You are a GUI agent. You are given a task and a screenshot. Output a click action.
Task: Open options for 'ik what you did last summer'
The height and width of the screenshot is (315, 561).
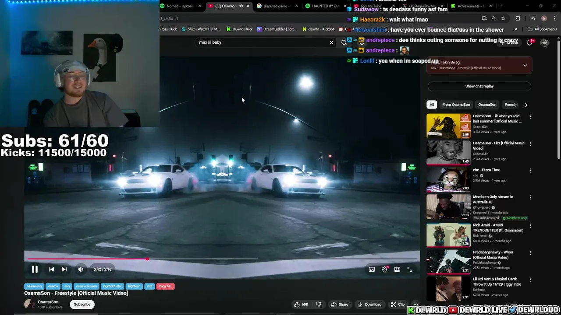click(x=530, y=117)
